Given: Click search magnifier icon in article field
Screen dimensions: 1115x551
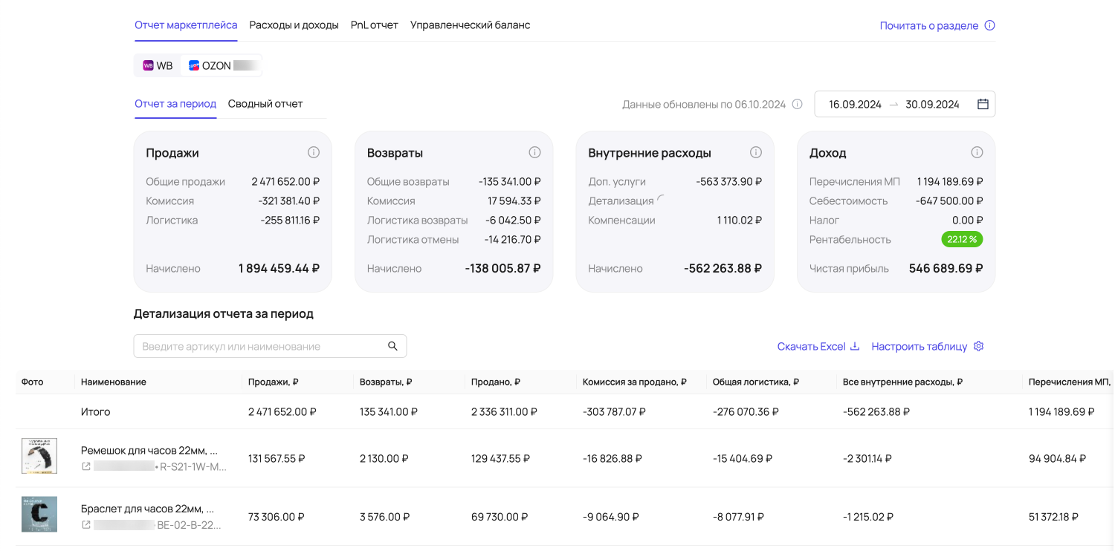Looking at the screenshot, I should click(392, 346).
